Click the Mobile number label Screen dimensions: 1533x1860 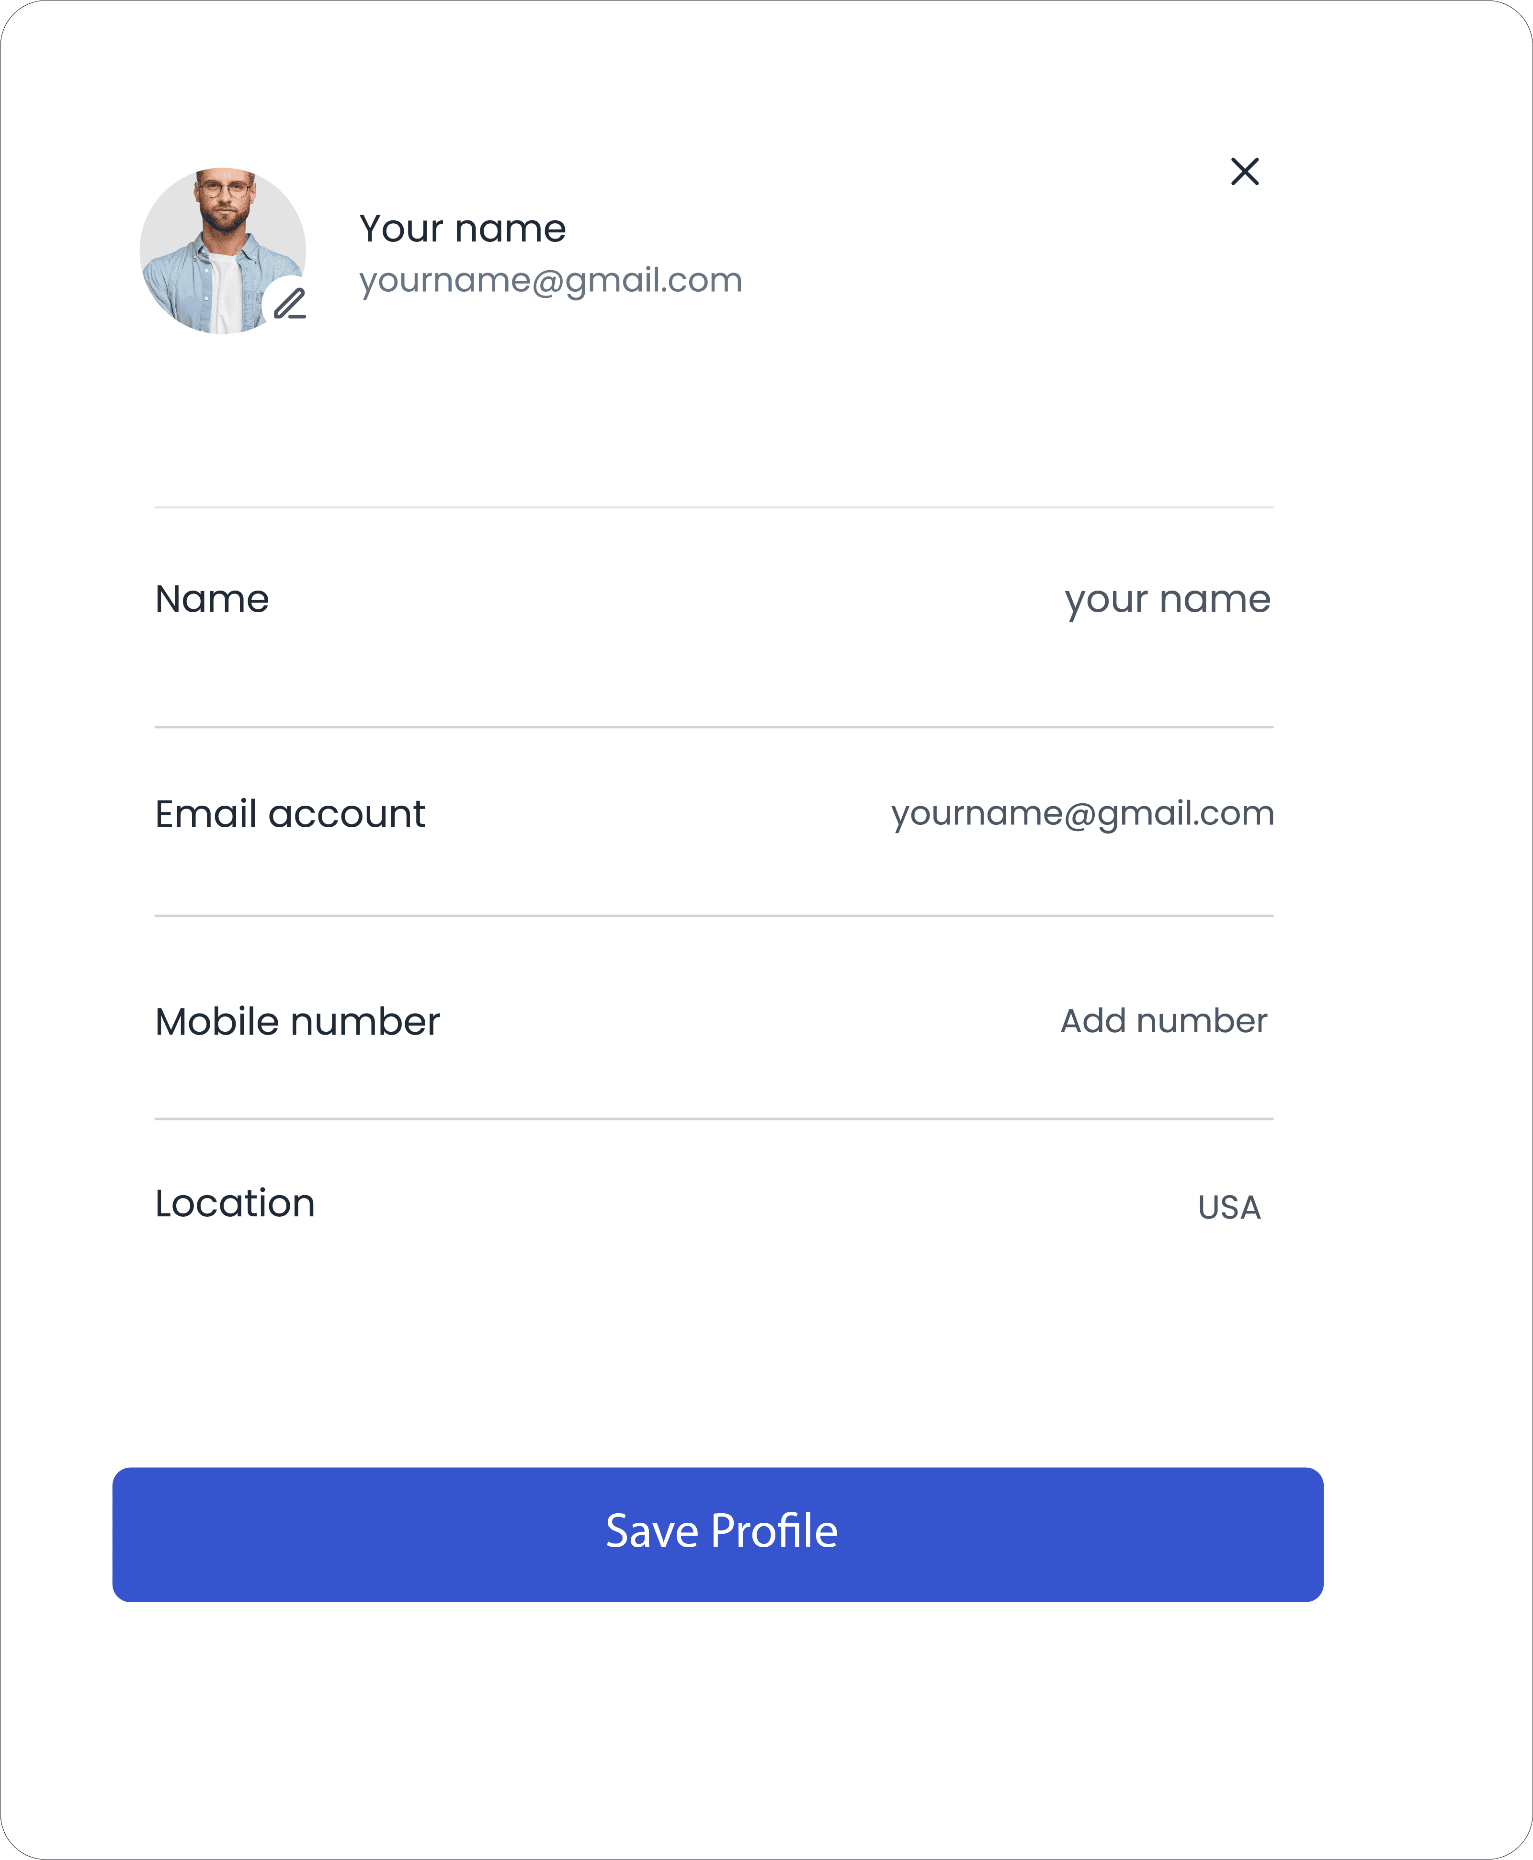[297, 1022]
